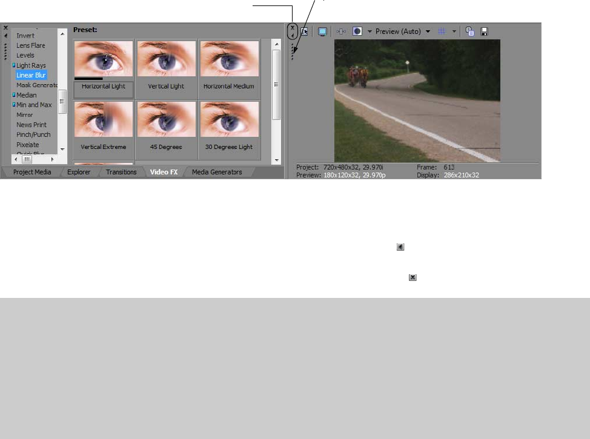Choose the Horizontal Light preset thumbnail
590x439 pixels.
coord(104,59)
